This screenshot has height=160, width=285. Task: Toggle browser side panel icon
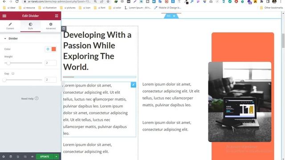tap(268, 1)
